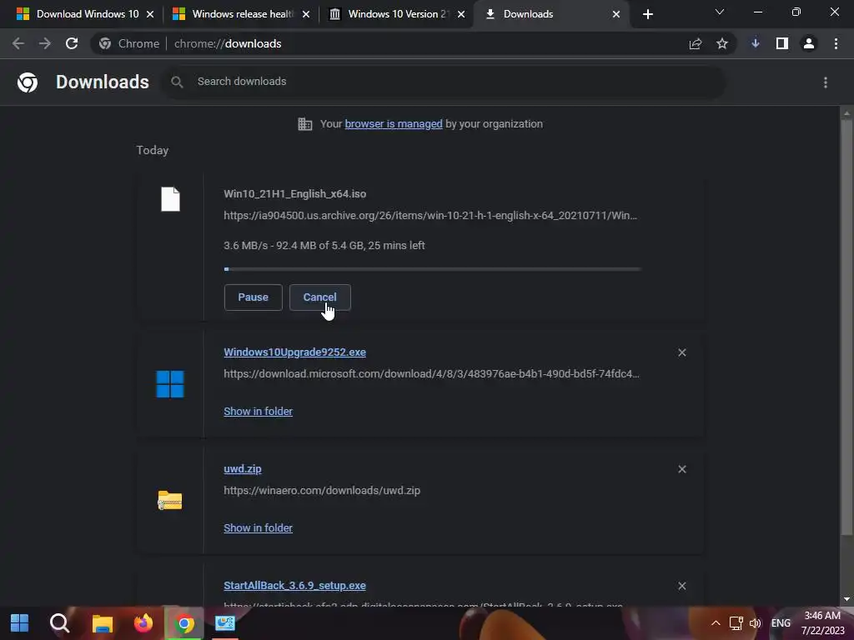Viewport: 854px width, 640px height.
Task: Open the downloads indicator in the toolbar
Action: (756, 43)
